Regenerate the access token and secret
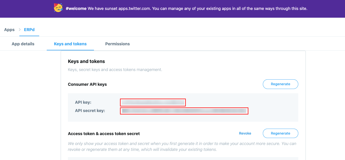The image size is (345, 160). (x=280, y=133)
